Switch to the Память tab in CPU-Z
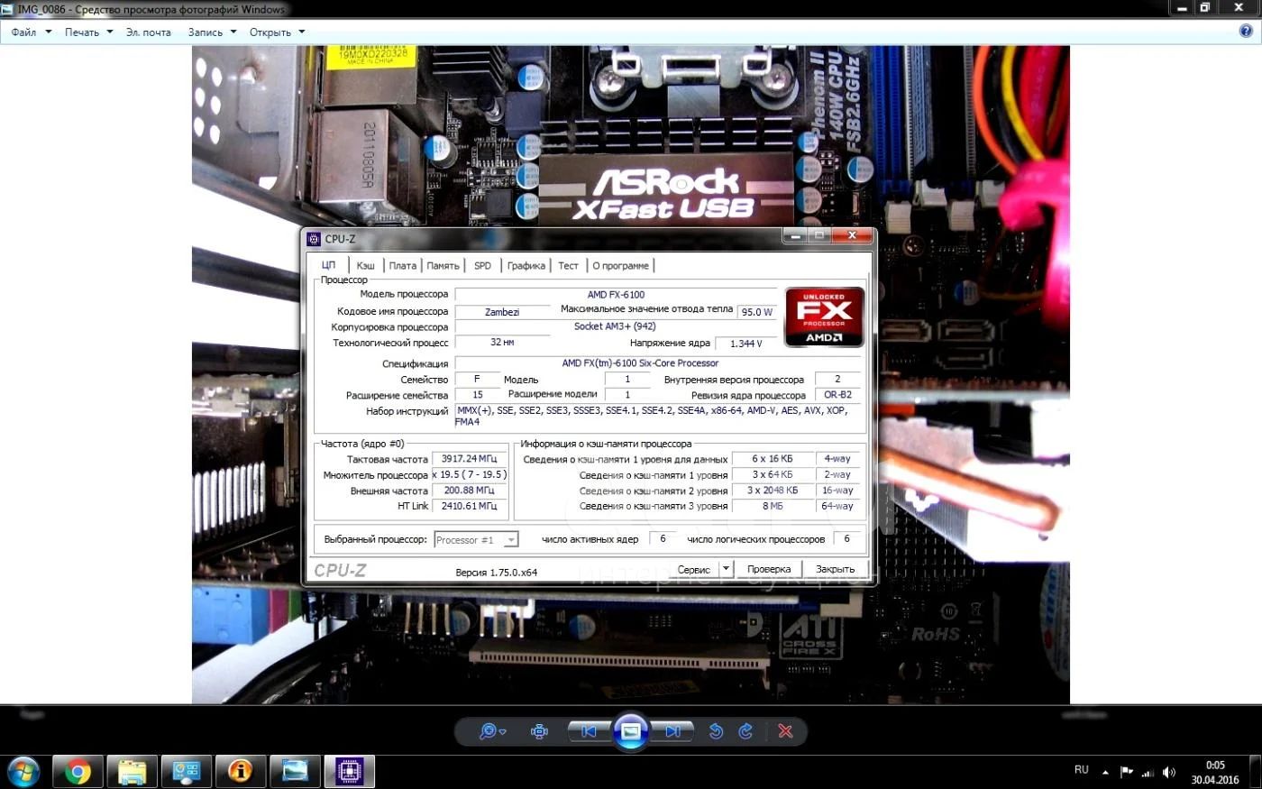The width and height of the screenshot is (1262, 789). 443,266
